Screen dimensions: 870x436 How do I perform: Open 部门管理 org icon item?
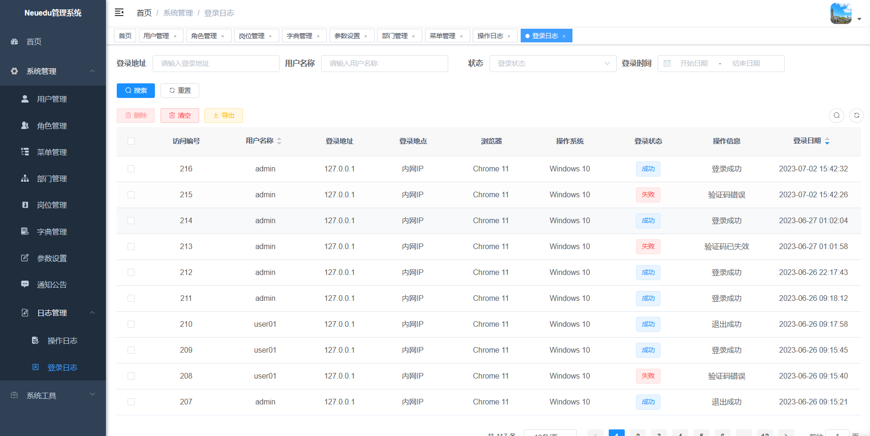click(25, 178)
